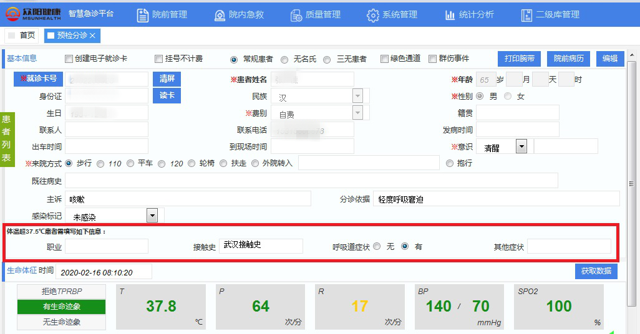
Task: Select 无 for 呼吸道症状
Action: [x=377, y=246]
